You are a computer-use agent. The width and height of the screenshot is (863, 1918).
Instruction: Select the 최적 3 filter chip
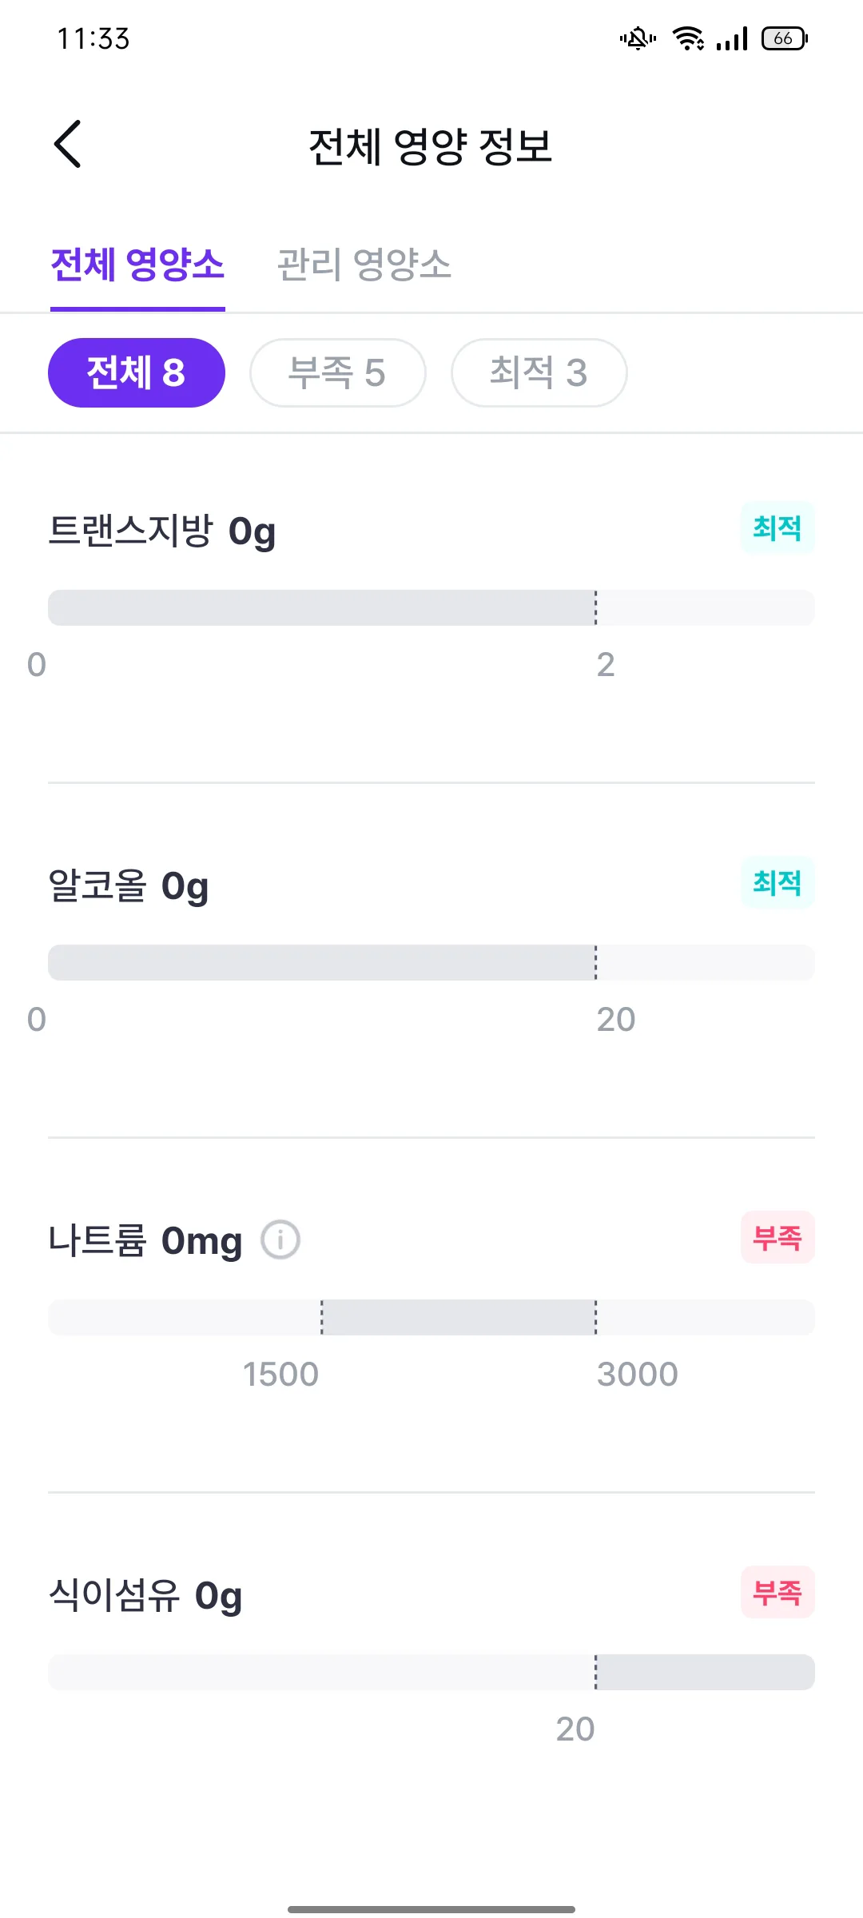[x=539, y=372]
